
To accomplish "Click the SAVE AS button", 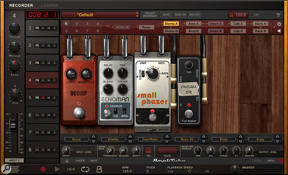I will [x=180, y=14].
